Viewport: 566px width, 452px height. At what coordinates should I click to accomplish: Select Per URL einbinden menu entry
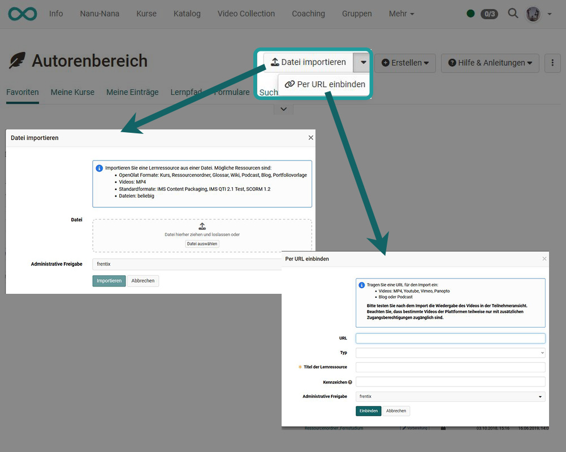tap(325, 84)
